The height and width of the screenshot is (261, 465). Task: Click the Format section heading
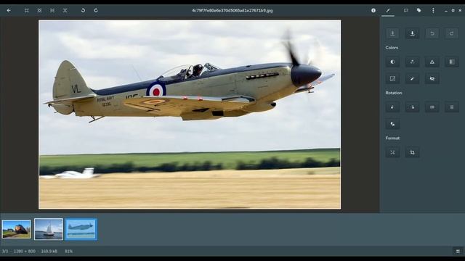click(x=392, y=138)
